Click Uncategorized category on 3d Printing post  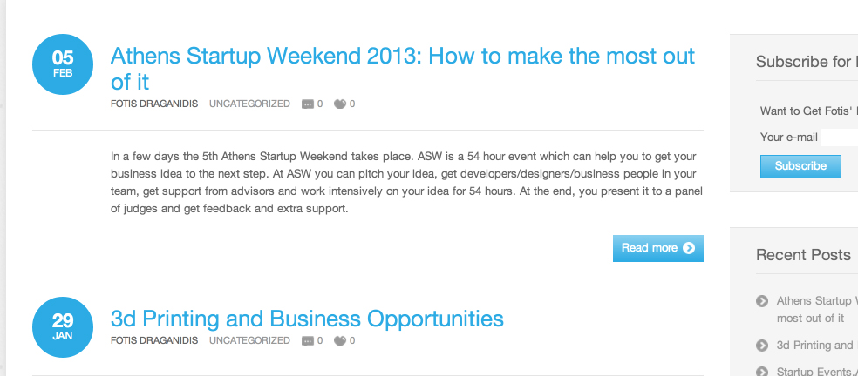coord(249,341)
